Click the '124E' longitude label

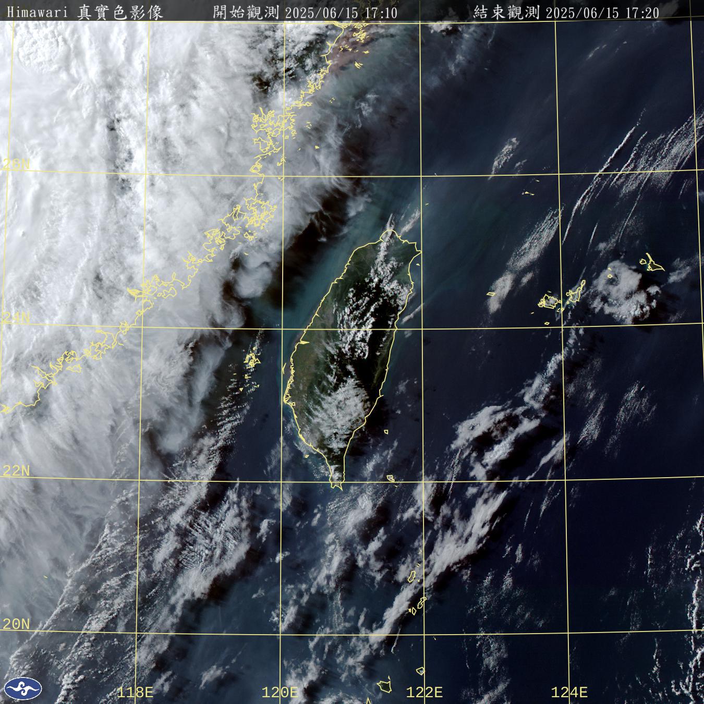click(x=569, y=693)
